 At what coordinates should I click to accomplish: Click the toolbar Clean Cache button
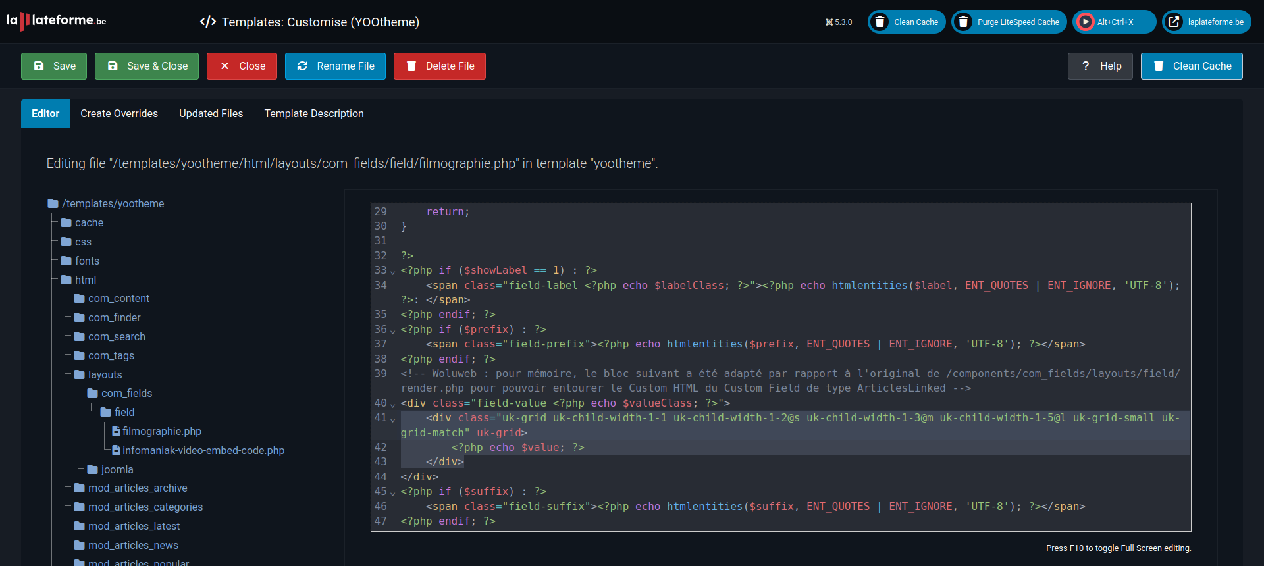[x=1192, y=66]
